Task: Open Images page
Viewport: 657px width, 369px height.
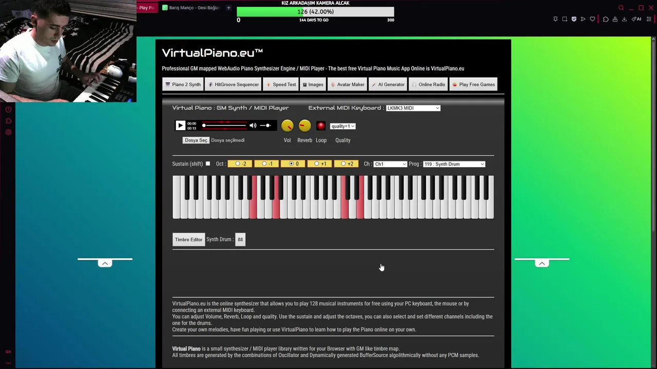Action: [x=313, y=85]
